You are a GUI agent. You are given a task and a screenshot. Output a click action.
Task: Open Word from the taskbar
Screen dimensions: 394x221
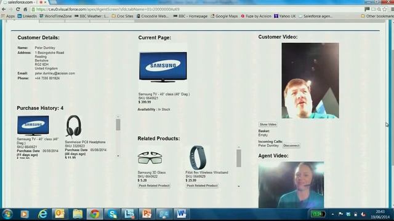[x=182, y=214]
